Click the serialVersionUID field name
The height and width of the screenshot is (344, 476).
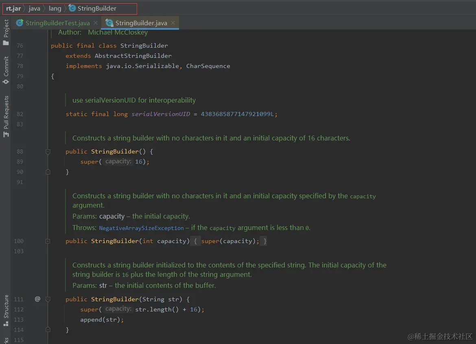pyautogui.click(x=161, y=114)
